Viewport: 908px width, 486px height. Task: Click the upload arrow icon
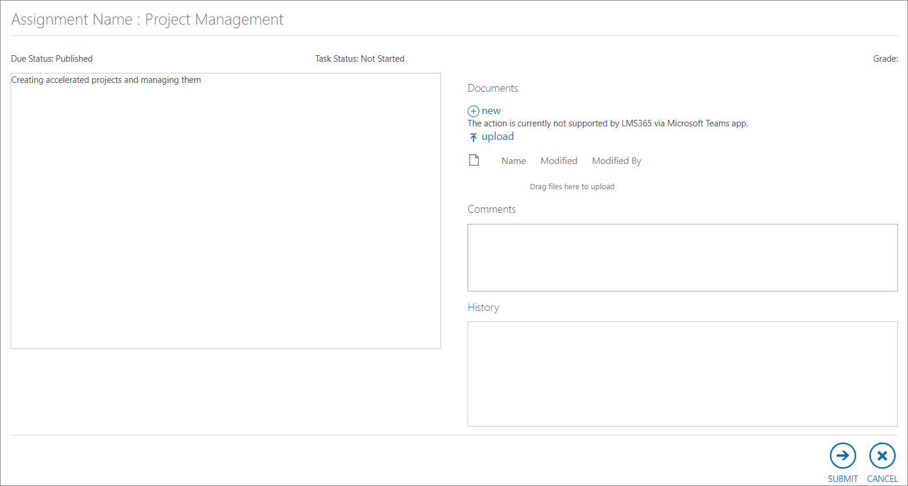(x=473, y=138)
